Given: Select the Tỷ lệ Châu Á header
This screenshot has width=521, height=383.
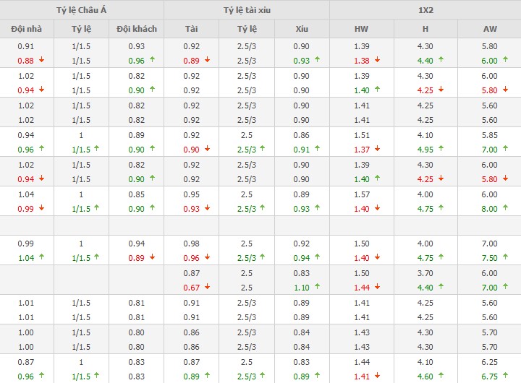Looking at the screenshot, I should (x=82, y=9).
